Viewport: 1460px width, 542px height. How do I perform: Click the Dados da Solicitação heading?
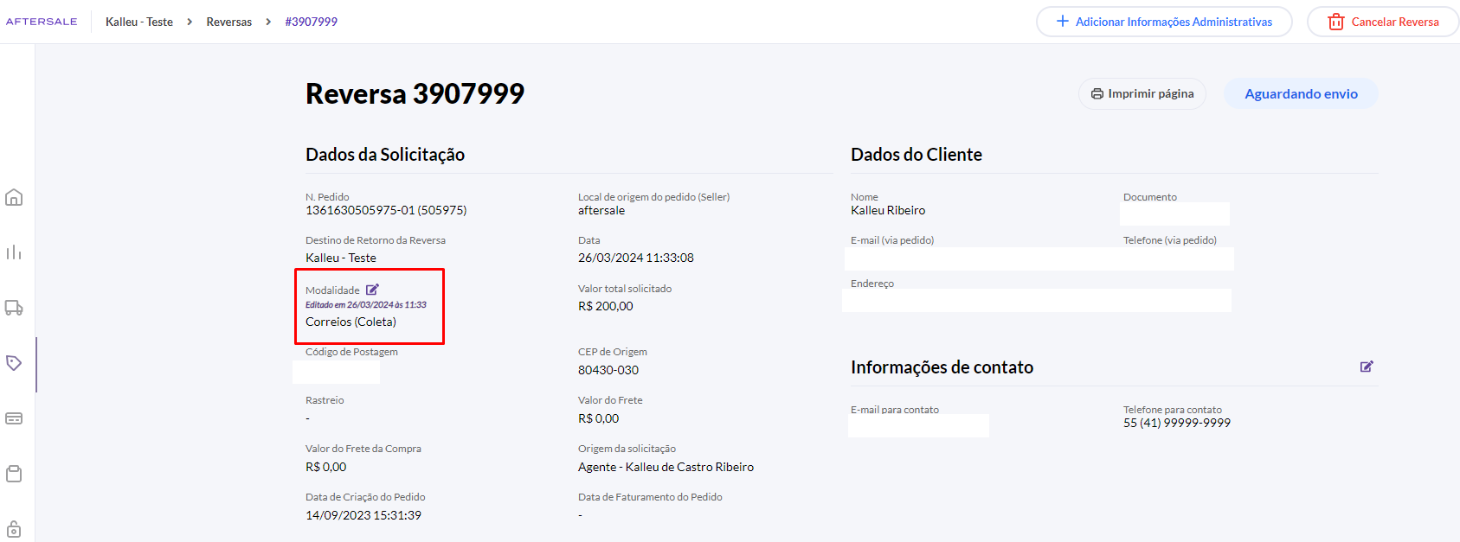click(x=385, y=155)
